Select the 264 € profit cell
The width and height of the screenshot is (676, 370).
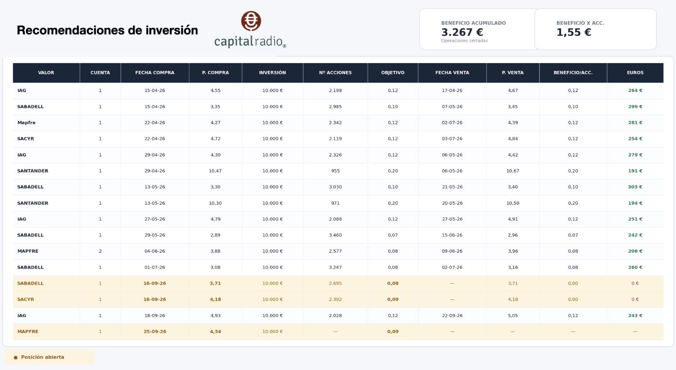[x=635, y=91]
